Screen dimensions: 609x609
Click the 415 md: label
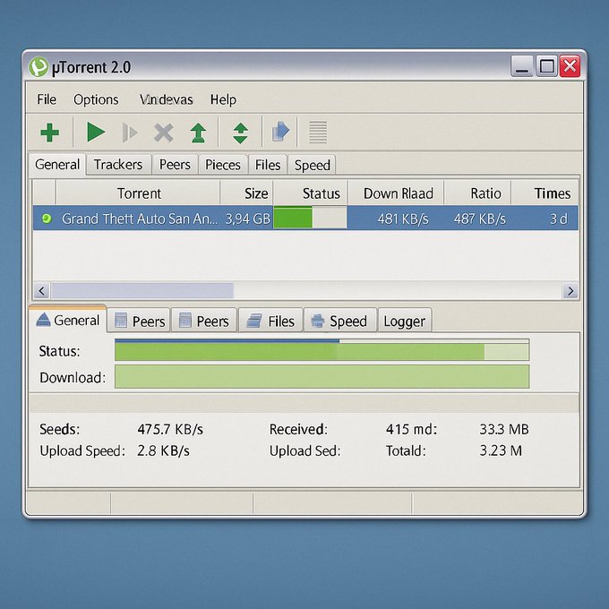[x=411, y=429]
